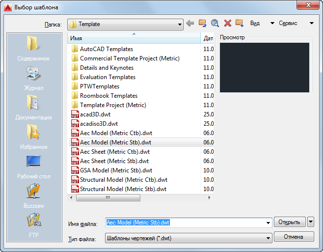323x252 pixels.
Task: Open the arrow dropdown next to Открыть
Action: (311, 222)
